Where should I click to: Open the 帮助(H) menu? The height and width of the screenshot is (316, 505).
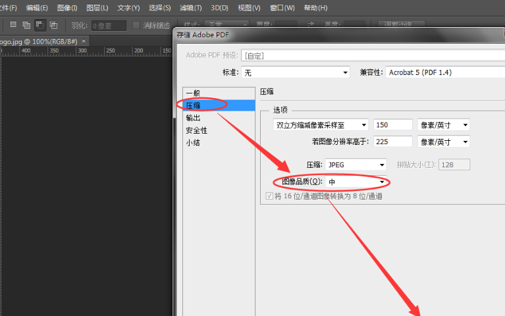[x=315, y=8]
